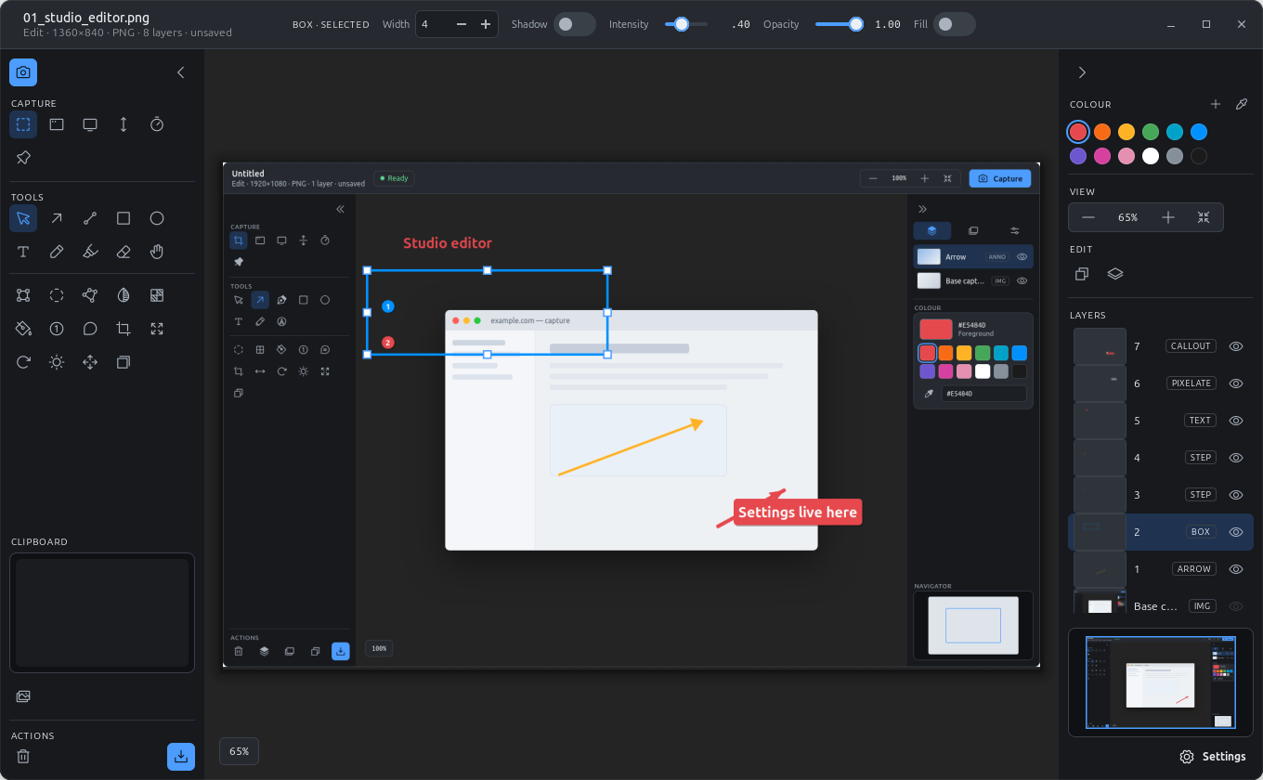The height and width of the screenshot is (780, 1263).
Task: Click the layers stack icon under Edit
Action: (1115, 274)
